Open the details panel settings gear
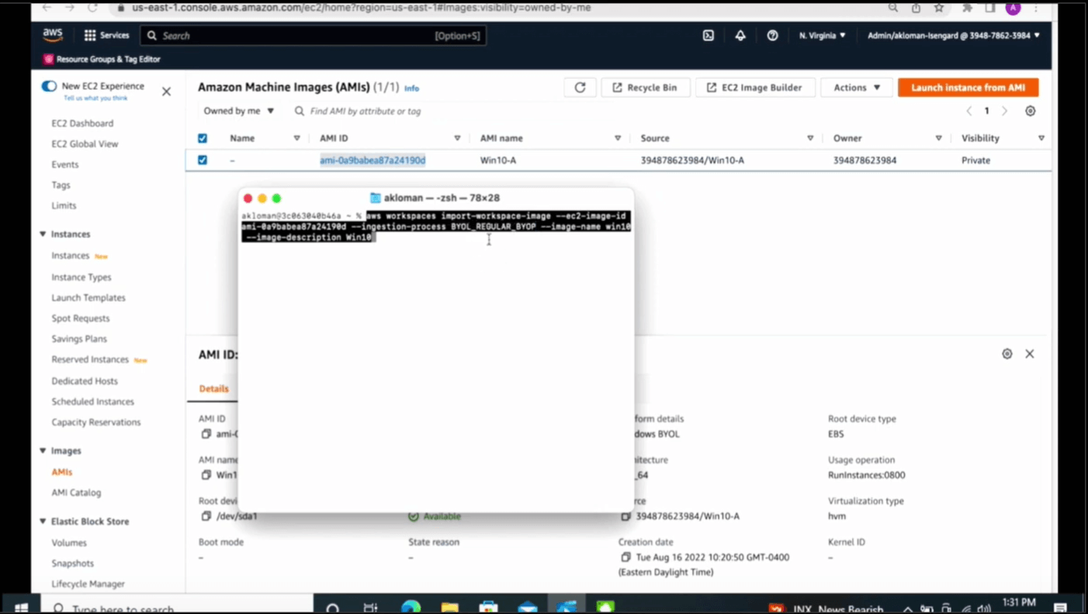 pyautogui.click(x=1007, y=354)
